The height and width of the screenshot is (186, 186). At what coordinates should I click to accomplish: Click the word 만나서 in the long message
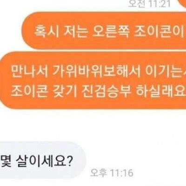29,72
